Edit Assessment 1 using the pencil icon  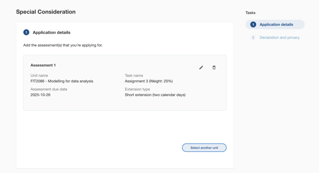201,67
